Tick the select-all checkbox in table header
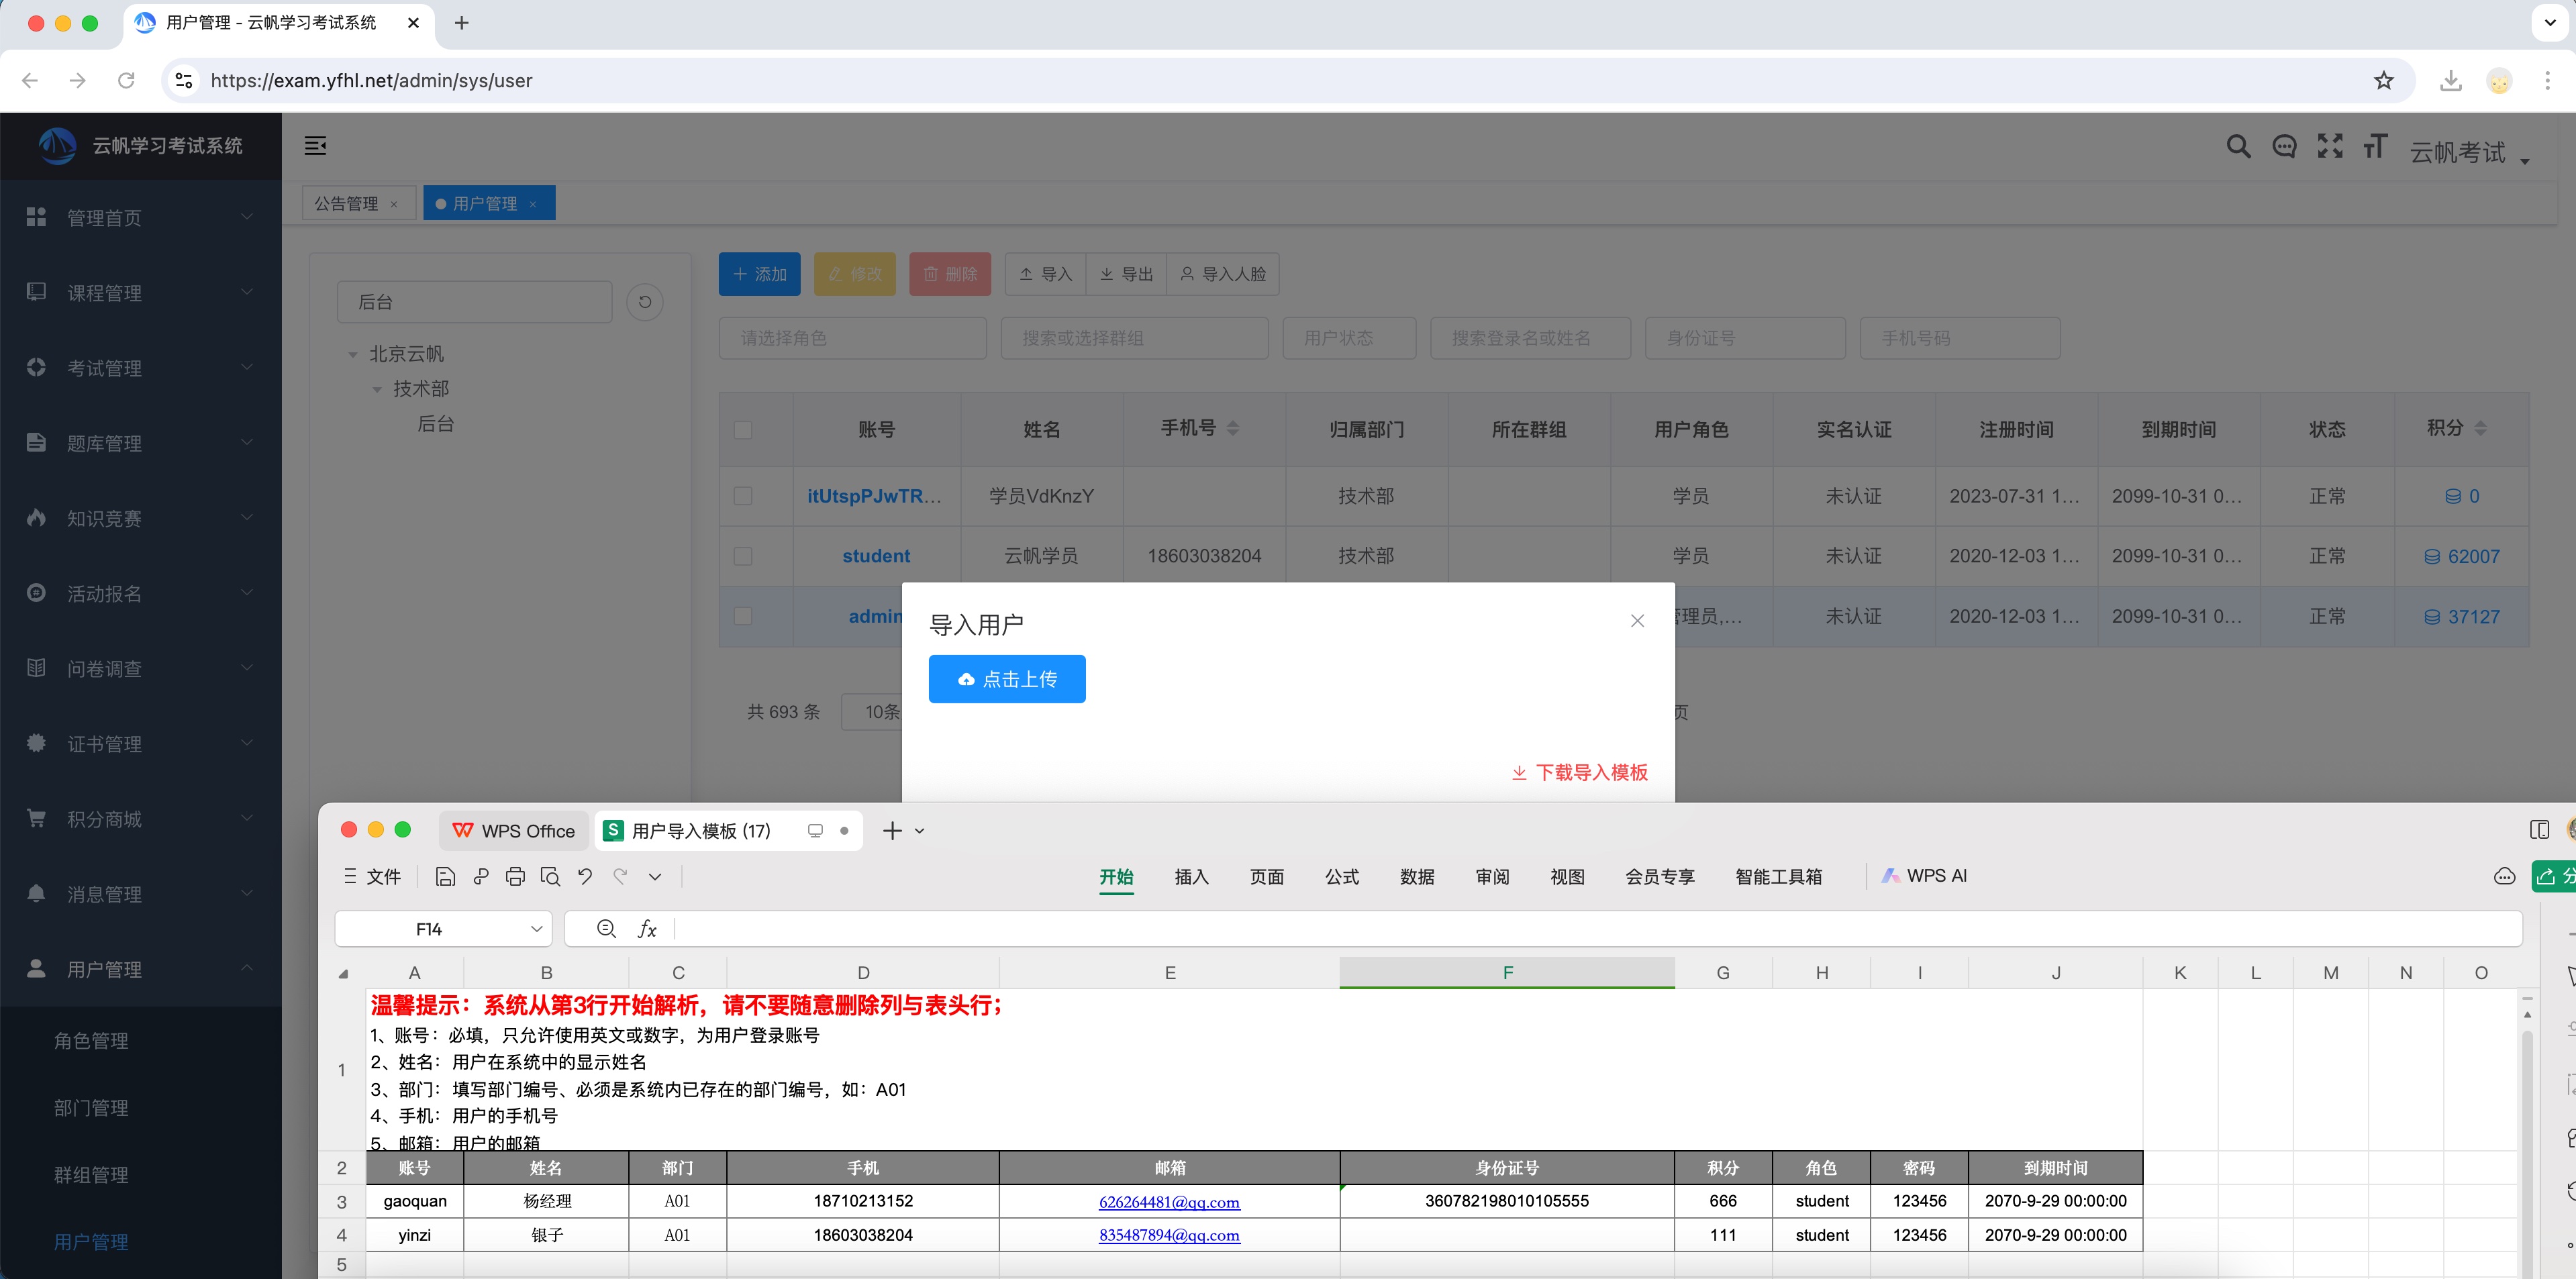2576x1279 pixels. pyautogui.click(x=743, y=430)
